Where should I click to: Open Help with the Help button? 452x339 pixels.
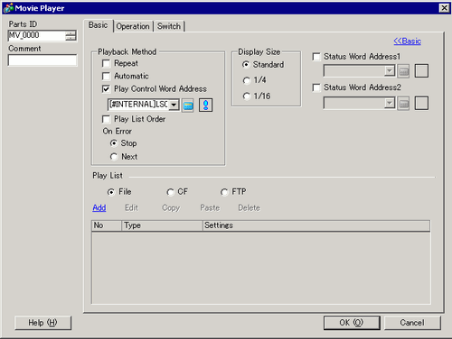tap(42, 323)
